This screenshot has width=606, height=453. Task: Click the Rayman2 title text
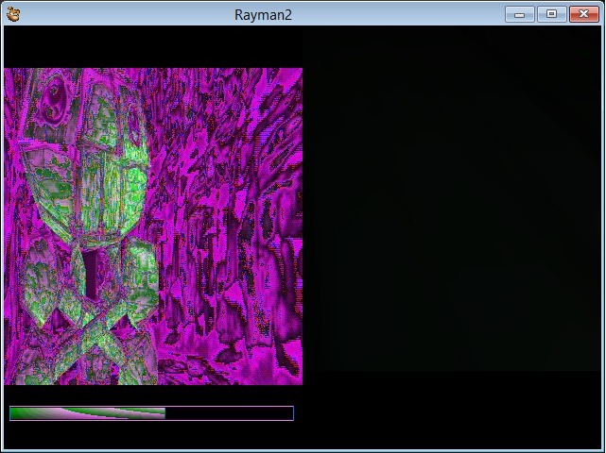(x=263, y=15)
